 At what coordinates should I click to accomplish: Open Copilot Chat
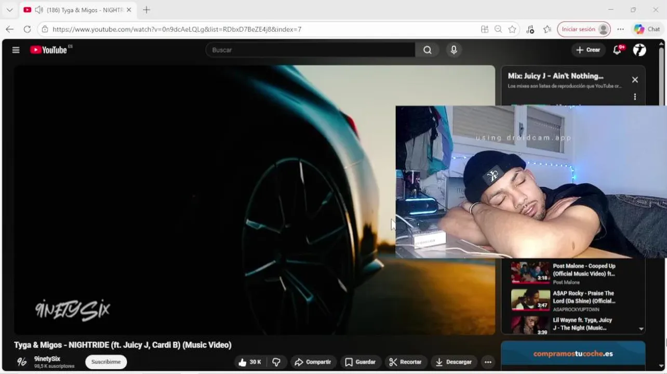pyautogui.click(x=647, y=29)
